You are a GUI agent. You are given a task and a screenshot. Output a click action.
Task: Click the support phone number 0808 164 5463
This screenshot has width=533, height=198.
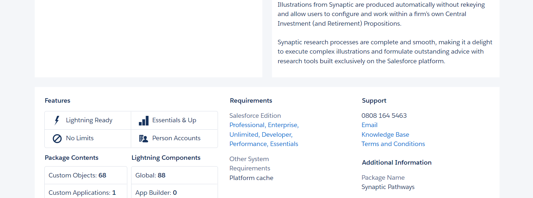click(x=384, y=116)
